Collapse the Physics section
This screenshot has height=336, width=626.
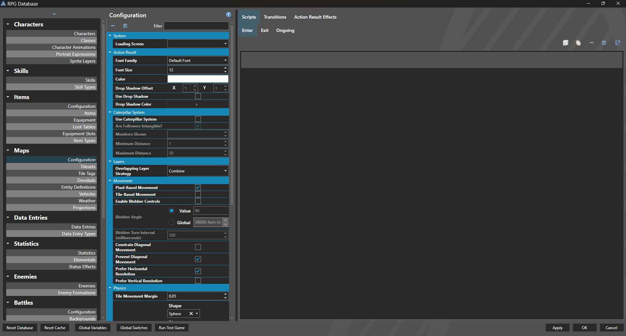point(110,288)
